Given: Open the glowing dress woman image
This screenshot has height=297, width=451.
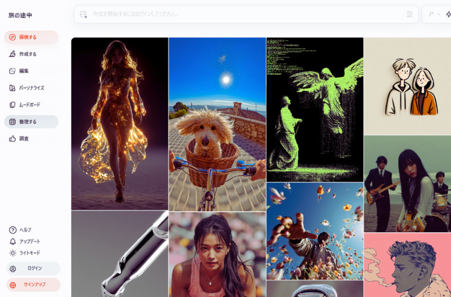Looking at the screenshot, I should 119,124.
